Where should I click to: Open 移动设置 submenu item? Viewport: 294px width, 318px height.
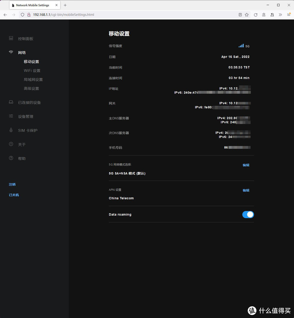point(32,62)
